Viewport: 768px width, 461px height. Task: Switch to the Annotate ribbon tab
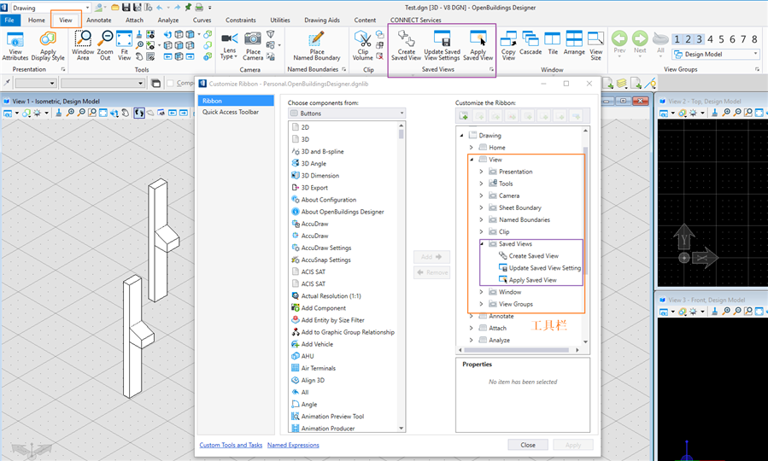click(x=98, y=20)
